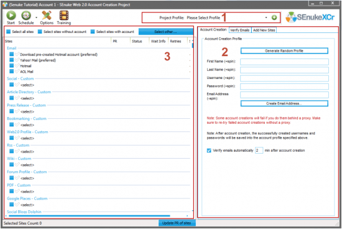The image size is (342, 229).
Task: Select <select> row under Bookmarking - Custom
Action: [x=27, y=125]
